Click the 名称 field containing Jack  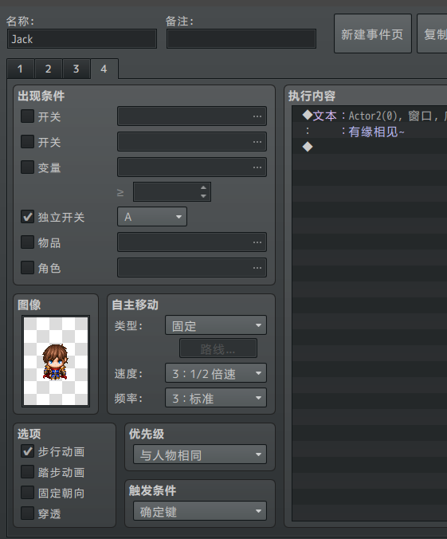82,39
